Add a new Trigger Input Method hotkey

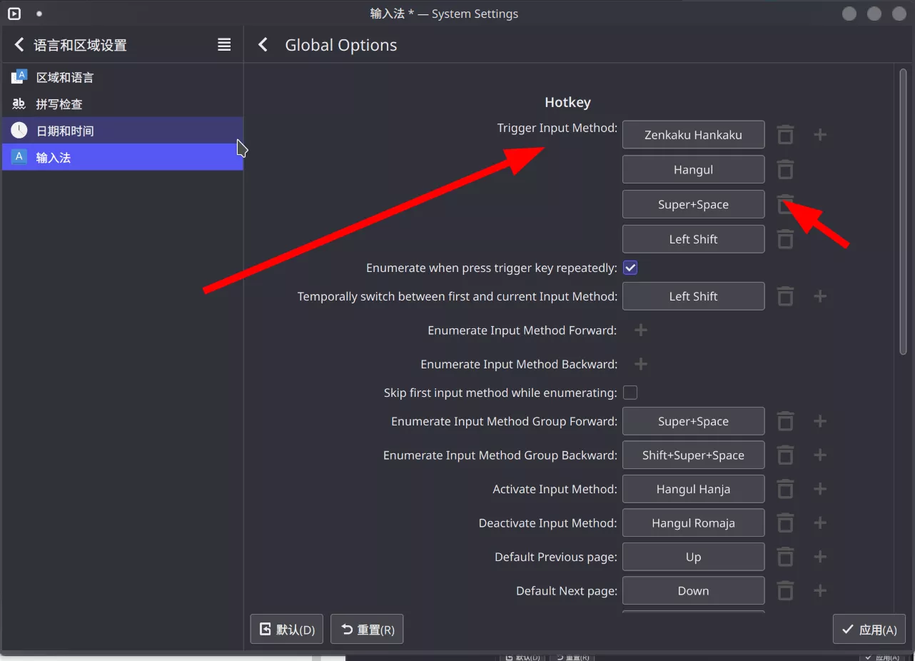click(820, 135)
